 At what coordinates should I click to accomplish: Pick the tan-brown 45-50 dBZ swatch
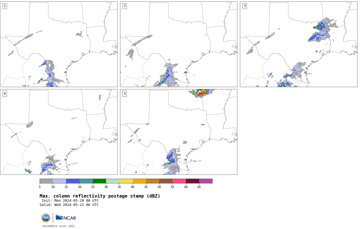coord(152,181)
